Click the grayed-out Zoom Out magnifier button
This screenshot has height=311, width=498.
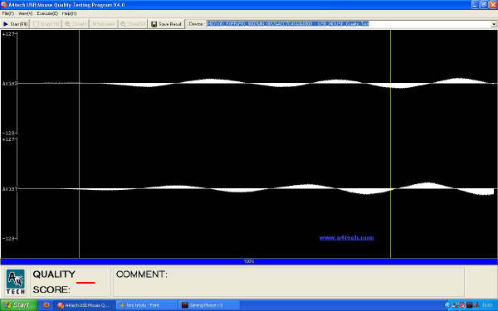(x=133, y=24)
